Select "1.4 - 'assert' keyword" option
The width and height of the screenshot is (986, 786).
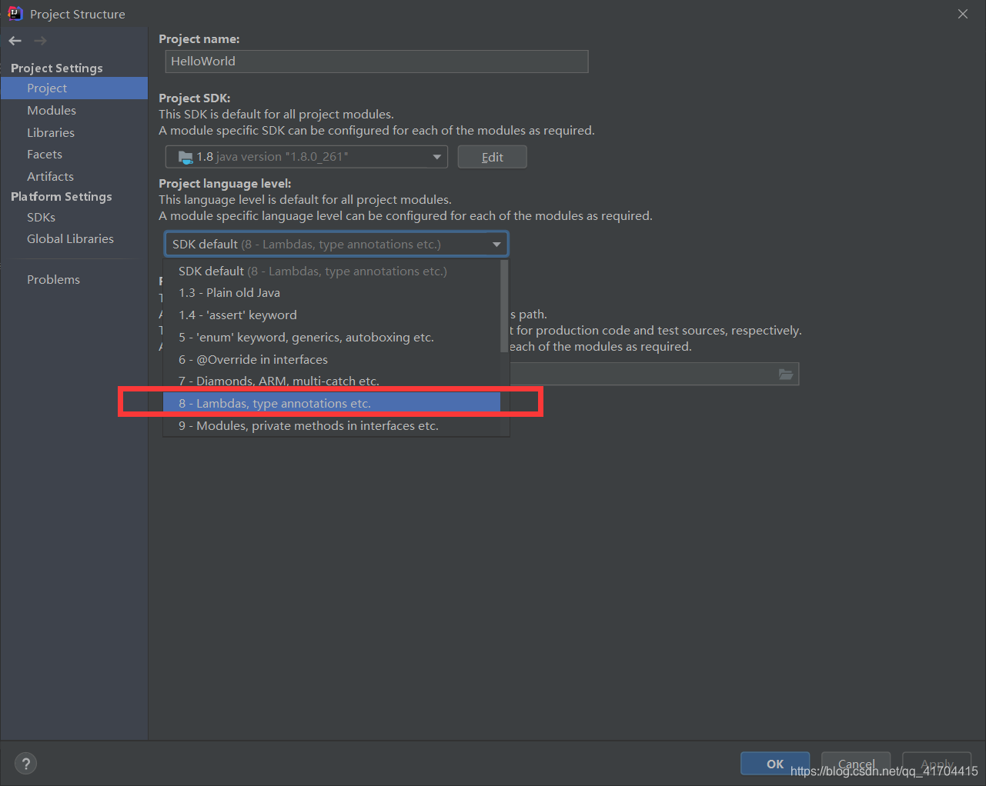point(332,315)
